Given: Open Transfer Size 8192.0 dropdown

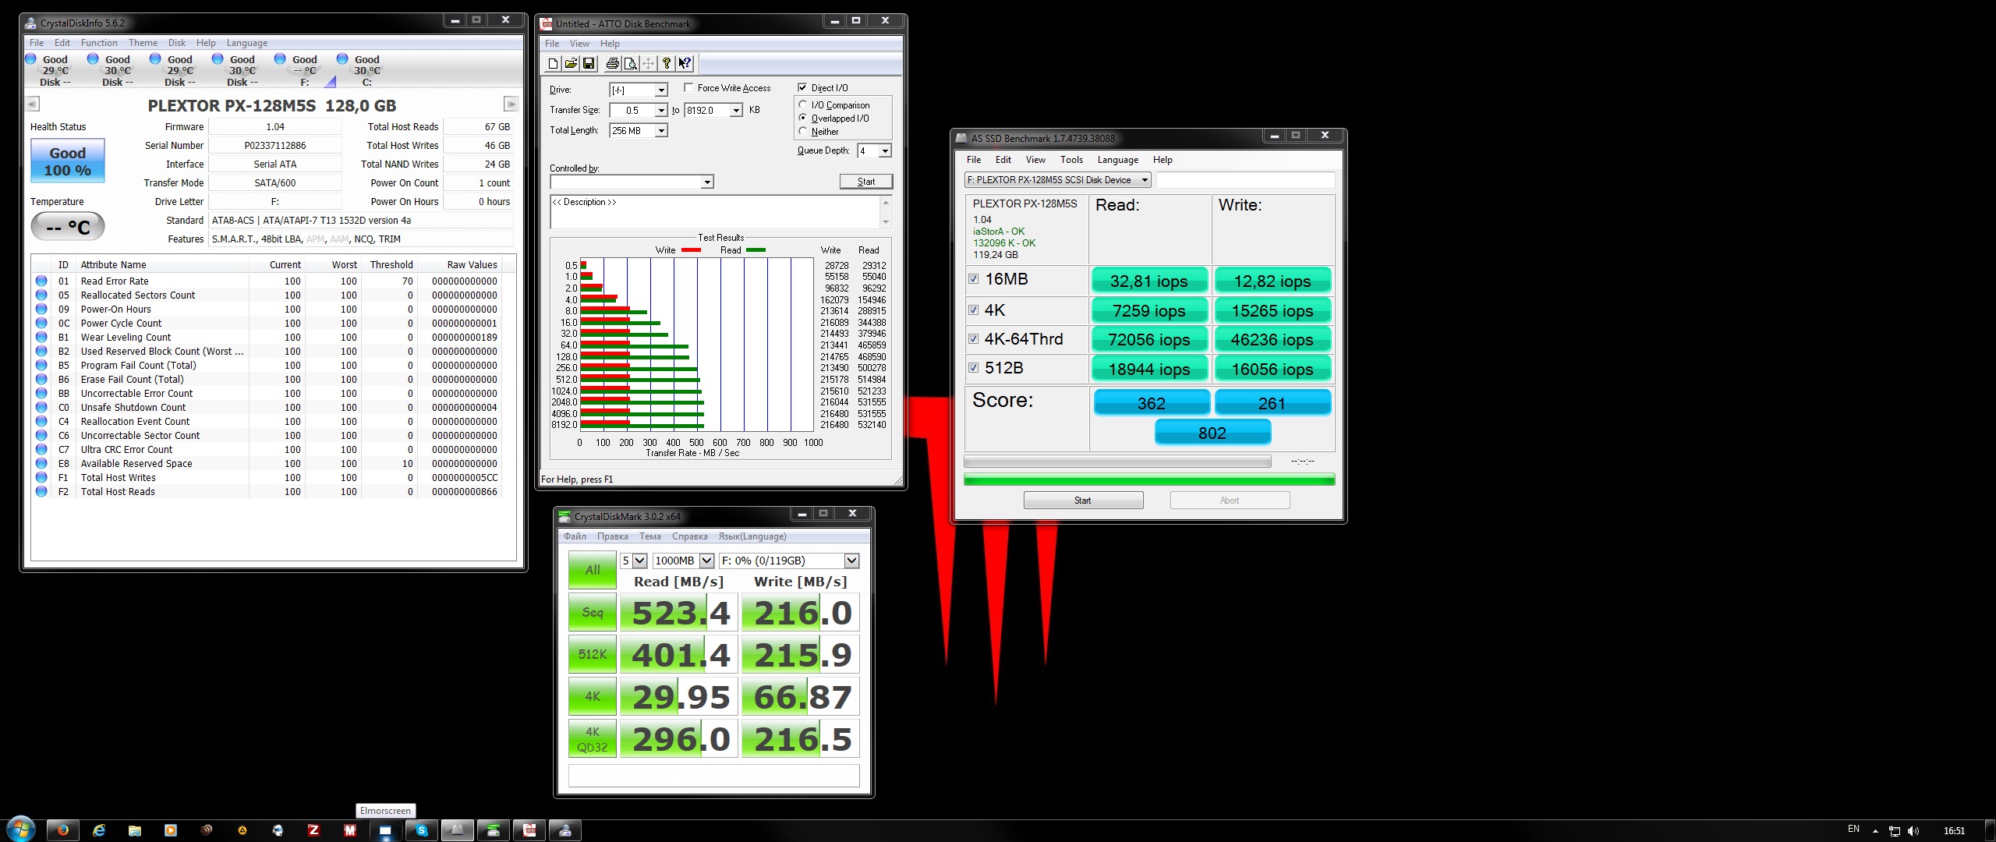Looking at the screenshot, I should click(736, 111).
